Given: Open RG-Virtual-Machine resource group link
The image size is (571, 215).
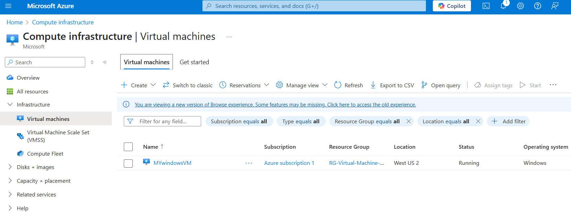Looking at the screenshot, I should point(356,163).
